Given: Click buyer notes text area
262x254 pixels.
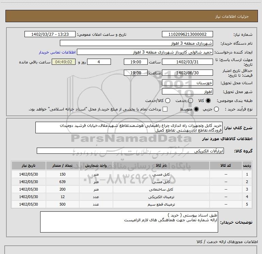Looking at the screenshot, I should 129,222.
